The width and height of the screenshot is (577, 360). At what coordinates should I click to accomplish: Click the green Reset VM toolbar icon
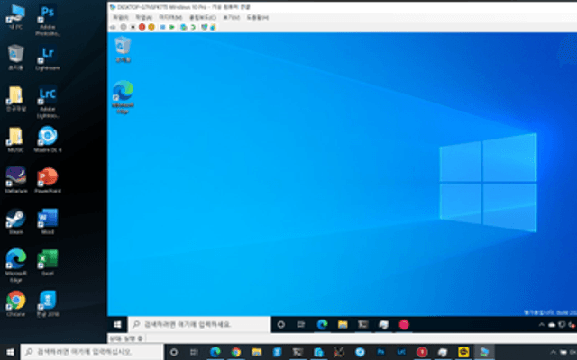point(172,27)
